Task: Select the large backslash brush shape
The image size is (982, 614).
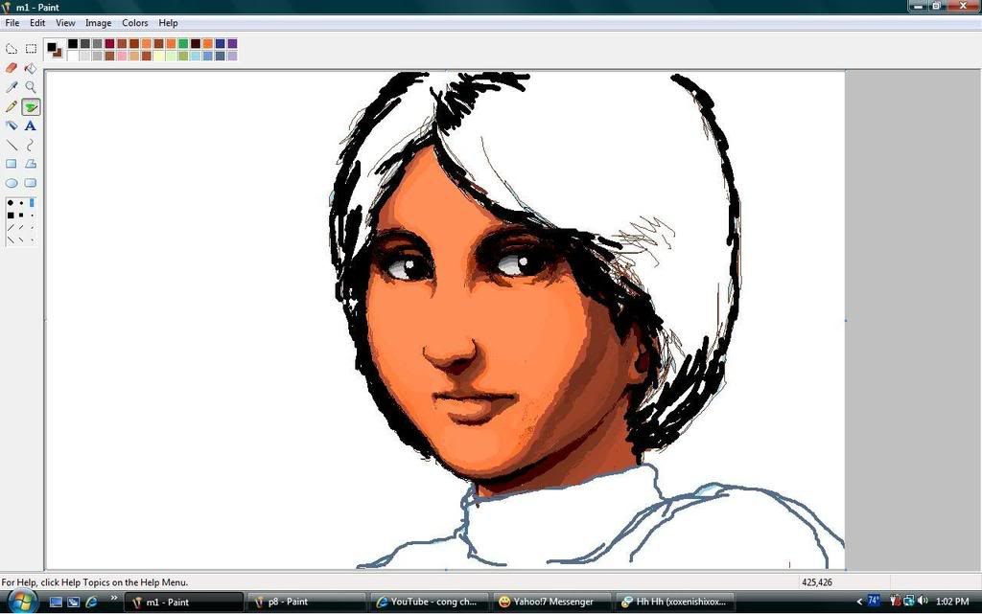Action: [x=10, y=239]
